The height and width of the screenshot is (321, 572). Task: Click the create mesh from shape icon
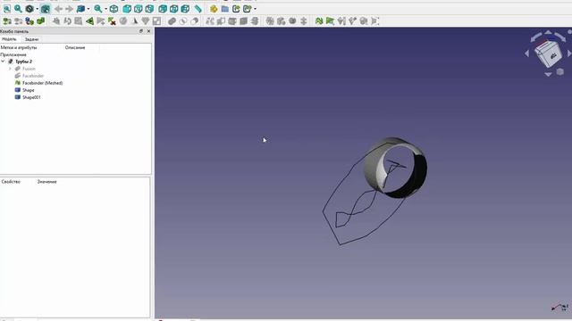[29, 21]
